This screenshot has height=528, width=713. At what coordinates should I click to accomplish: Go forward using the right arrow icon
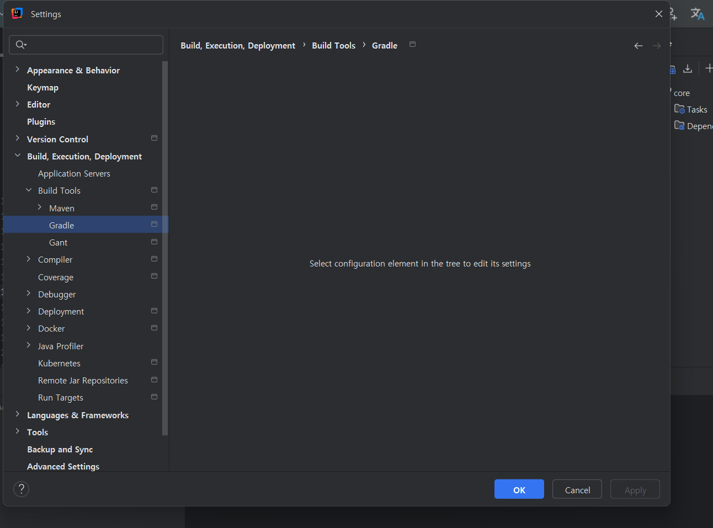[657, 46]
